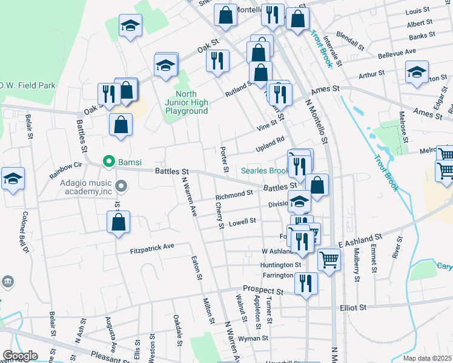
Task: Click the Mulberry St street label
Action: [357, 265]
